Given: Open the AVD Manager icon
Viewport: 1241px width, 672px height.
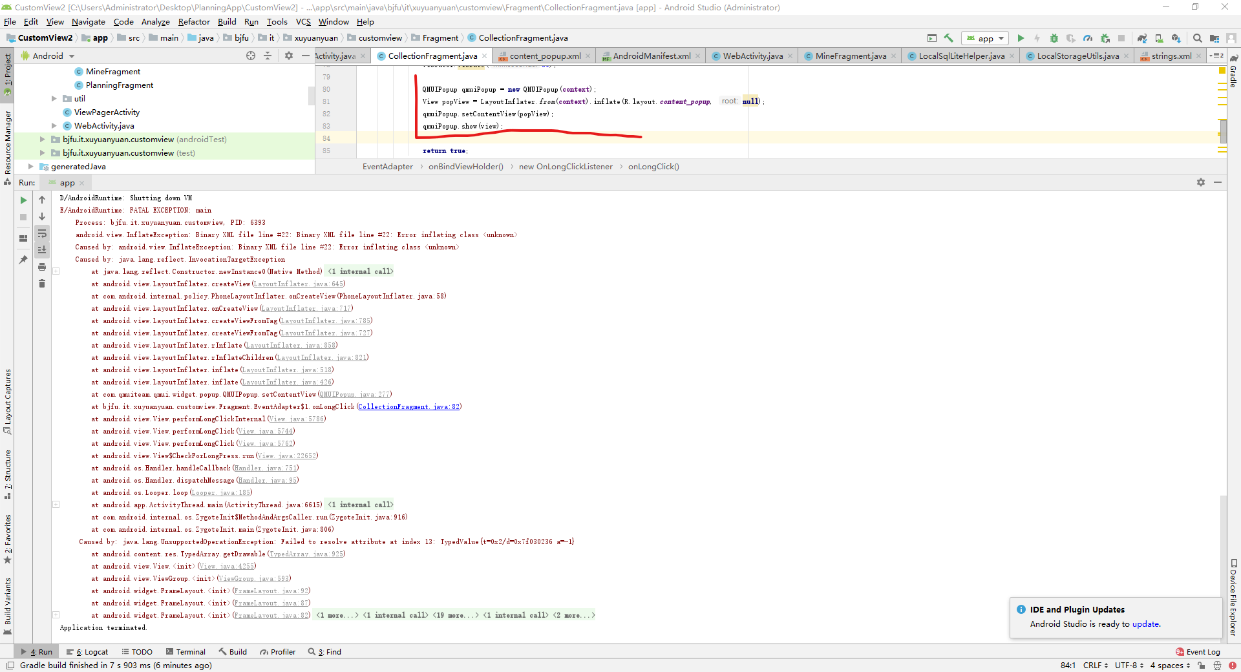Looking at the screenshot, I should point(1159,38).
